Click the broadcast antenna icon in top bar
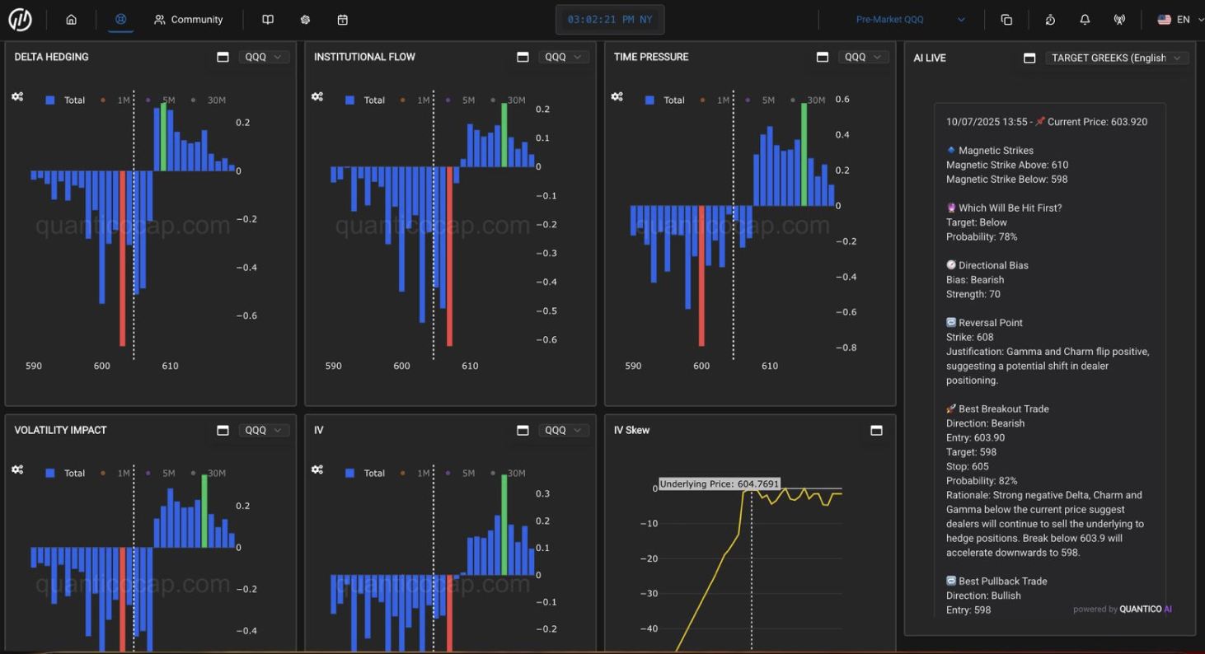 [1121, 19]
